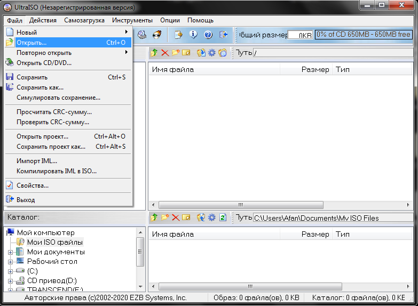Close the Файл menu via its title
The height and width of the screenshot is (306, 418).
pos(14,20)
